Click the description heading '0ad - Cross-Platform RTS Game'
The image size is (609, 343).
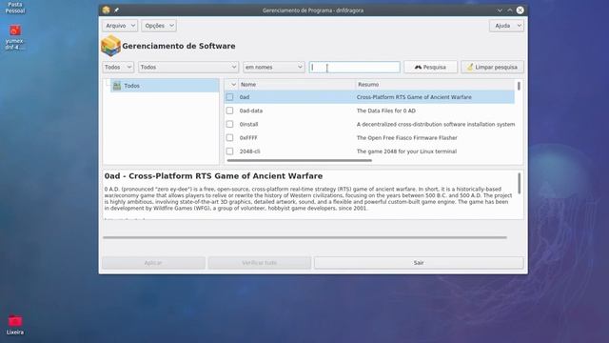tap(213, 176)
